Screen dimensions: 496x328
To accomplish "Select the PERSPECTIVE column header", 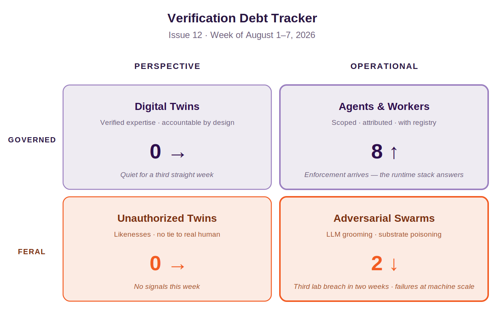I will [x=167, y=66].
